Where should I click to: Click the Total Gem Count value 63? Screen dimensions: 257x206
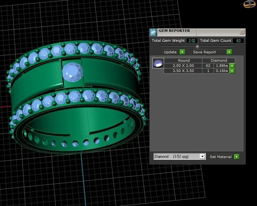pyautogui.click(x=238, y=40)
